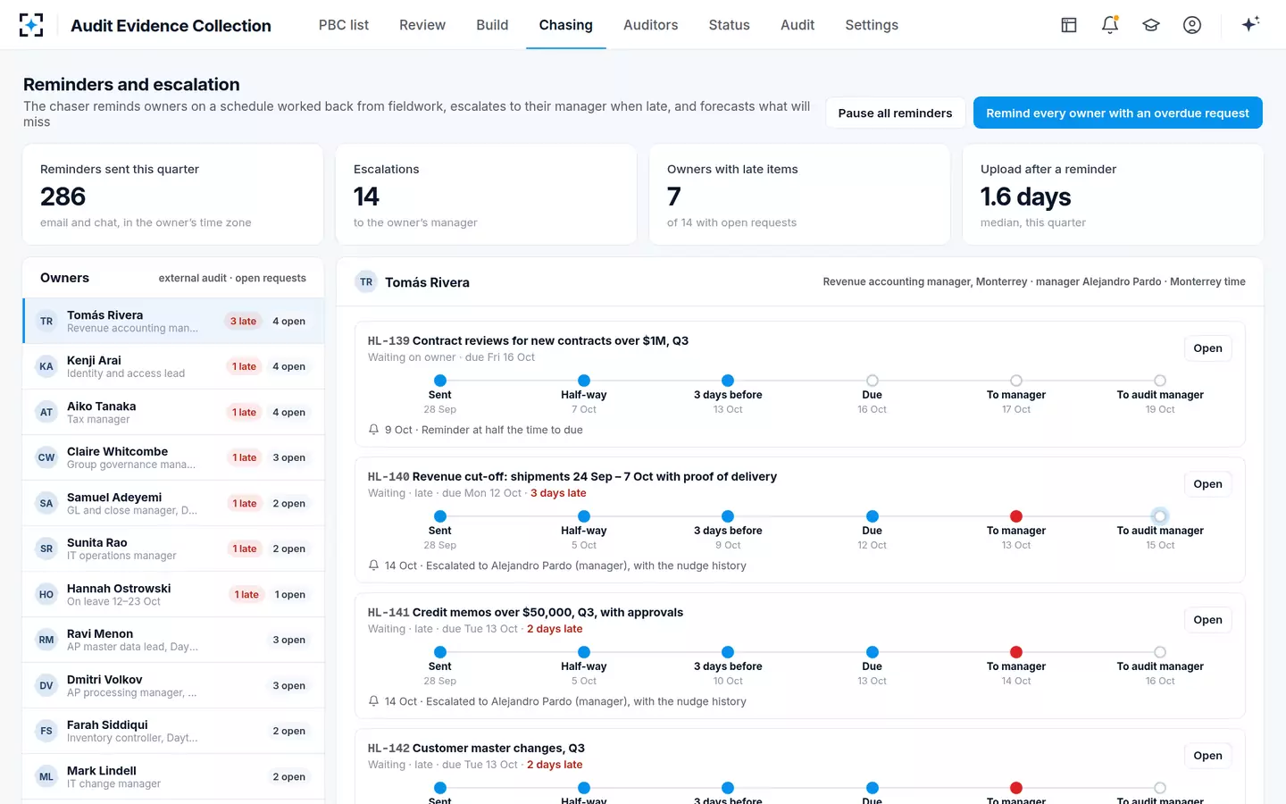Open the notifications bell in the header
Screen dimensions: 1286x804
(x=1110, y=25)
